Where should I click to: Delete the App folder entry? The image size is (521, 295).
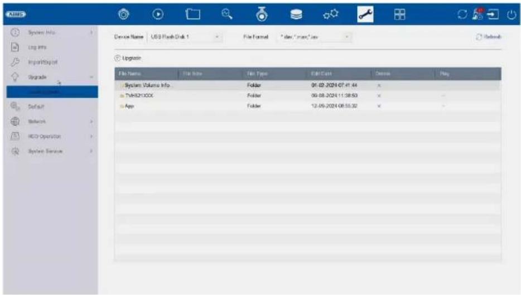click(379, 106)
